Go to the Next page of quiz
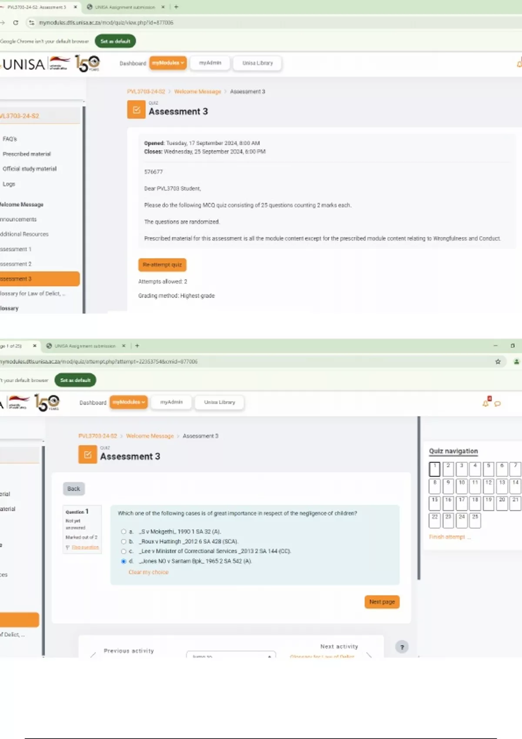The height and width of the screenshot is (739, 522). tap(382, 602)
